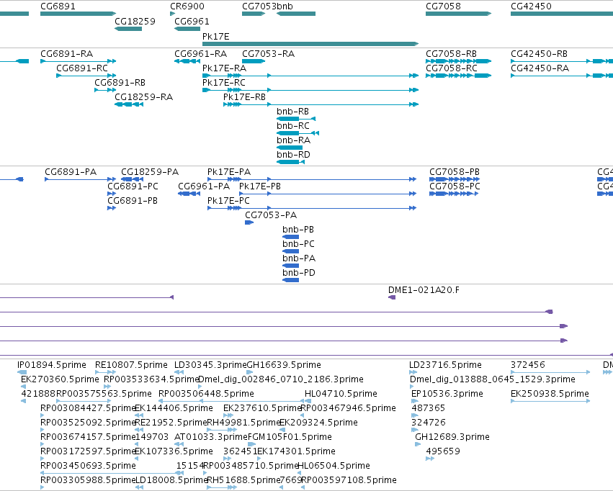Click EST IP01894.5prime label
The height and width of the screenshot is (491, 613).
(52, 365)
